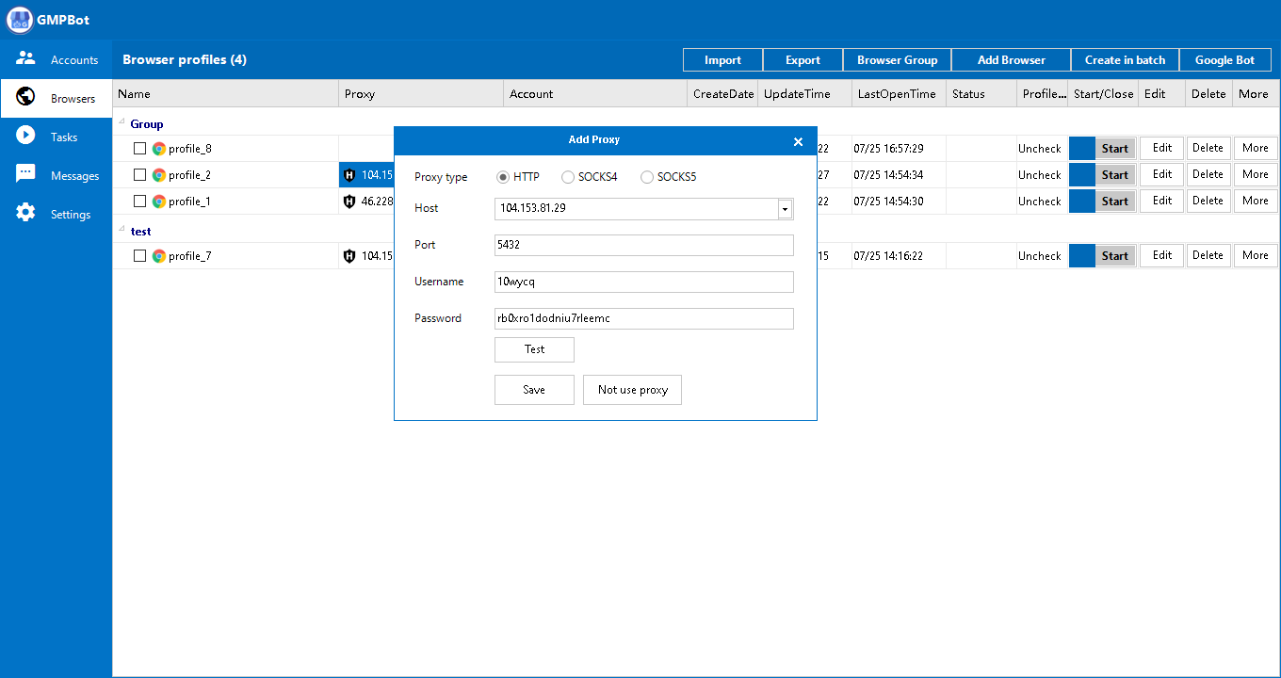This screenshot has height=678, width=1281.
Task: Click the Status column header
Action: click(x=981, y=94)
